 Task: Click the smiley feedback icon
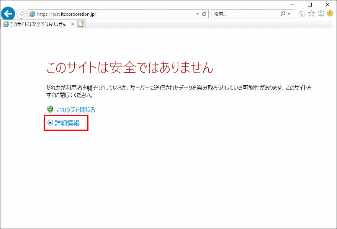(x=330, y=13)
